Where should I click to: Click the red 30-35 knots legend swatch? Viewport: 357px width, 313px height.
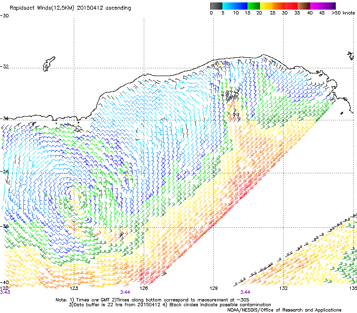(x=291, y=6)
